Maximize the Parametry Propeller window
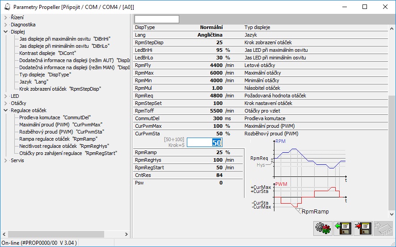This screenshot has width=396, height=247. point(365,7)
